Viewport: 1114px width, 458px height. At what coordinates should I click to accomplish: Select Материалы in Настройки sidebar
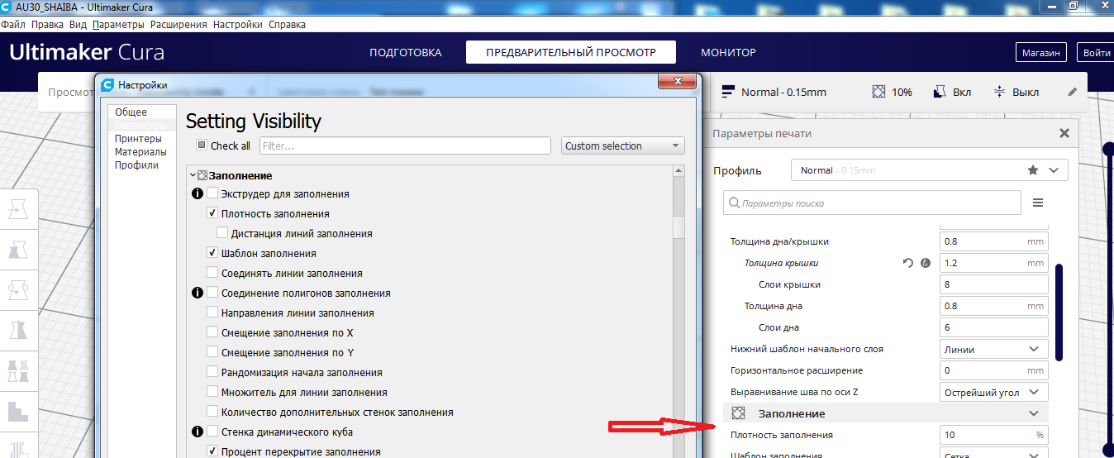140,152
